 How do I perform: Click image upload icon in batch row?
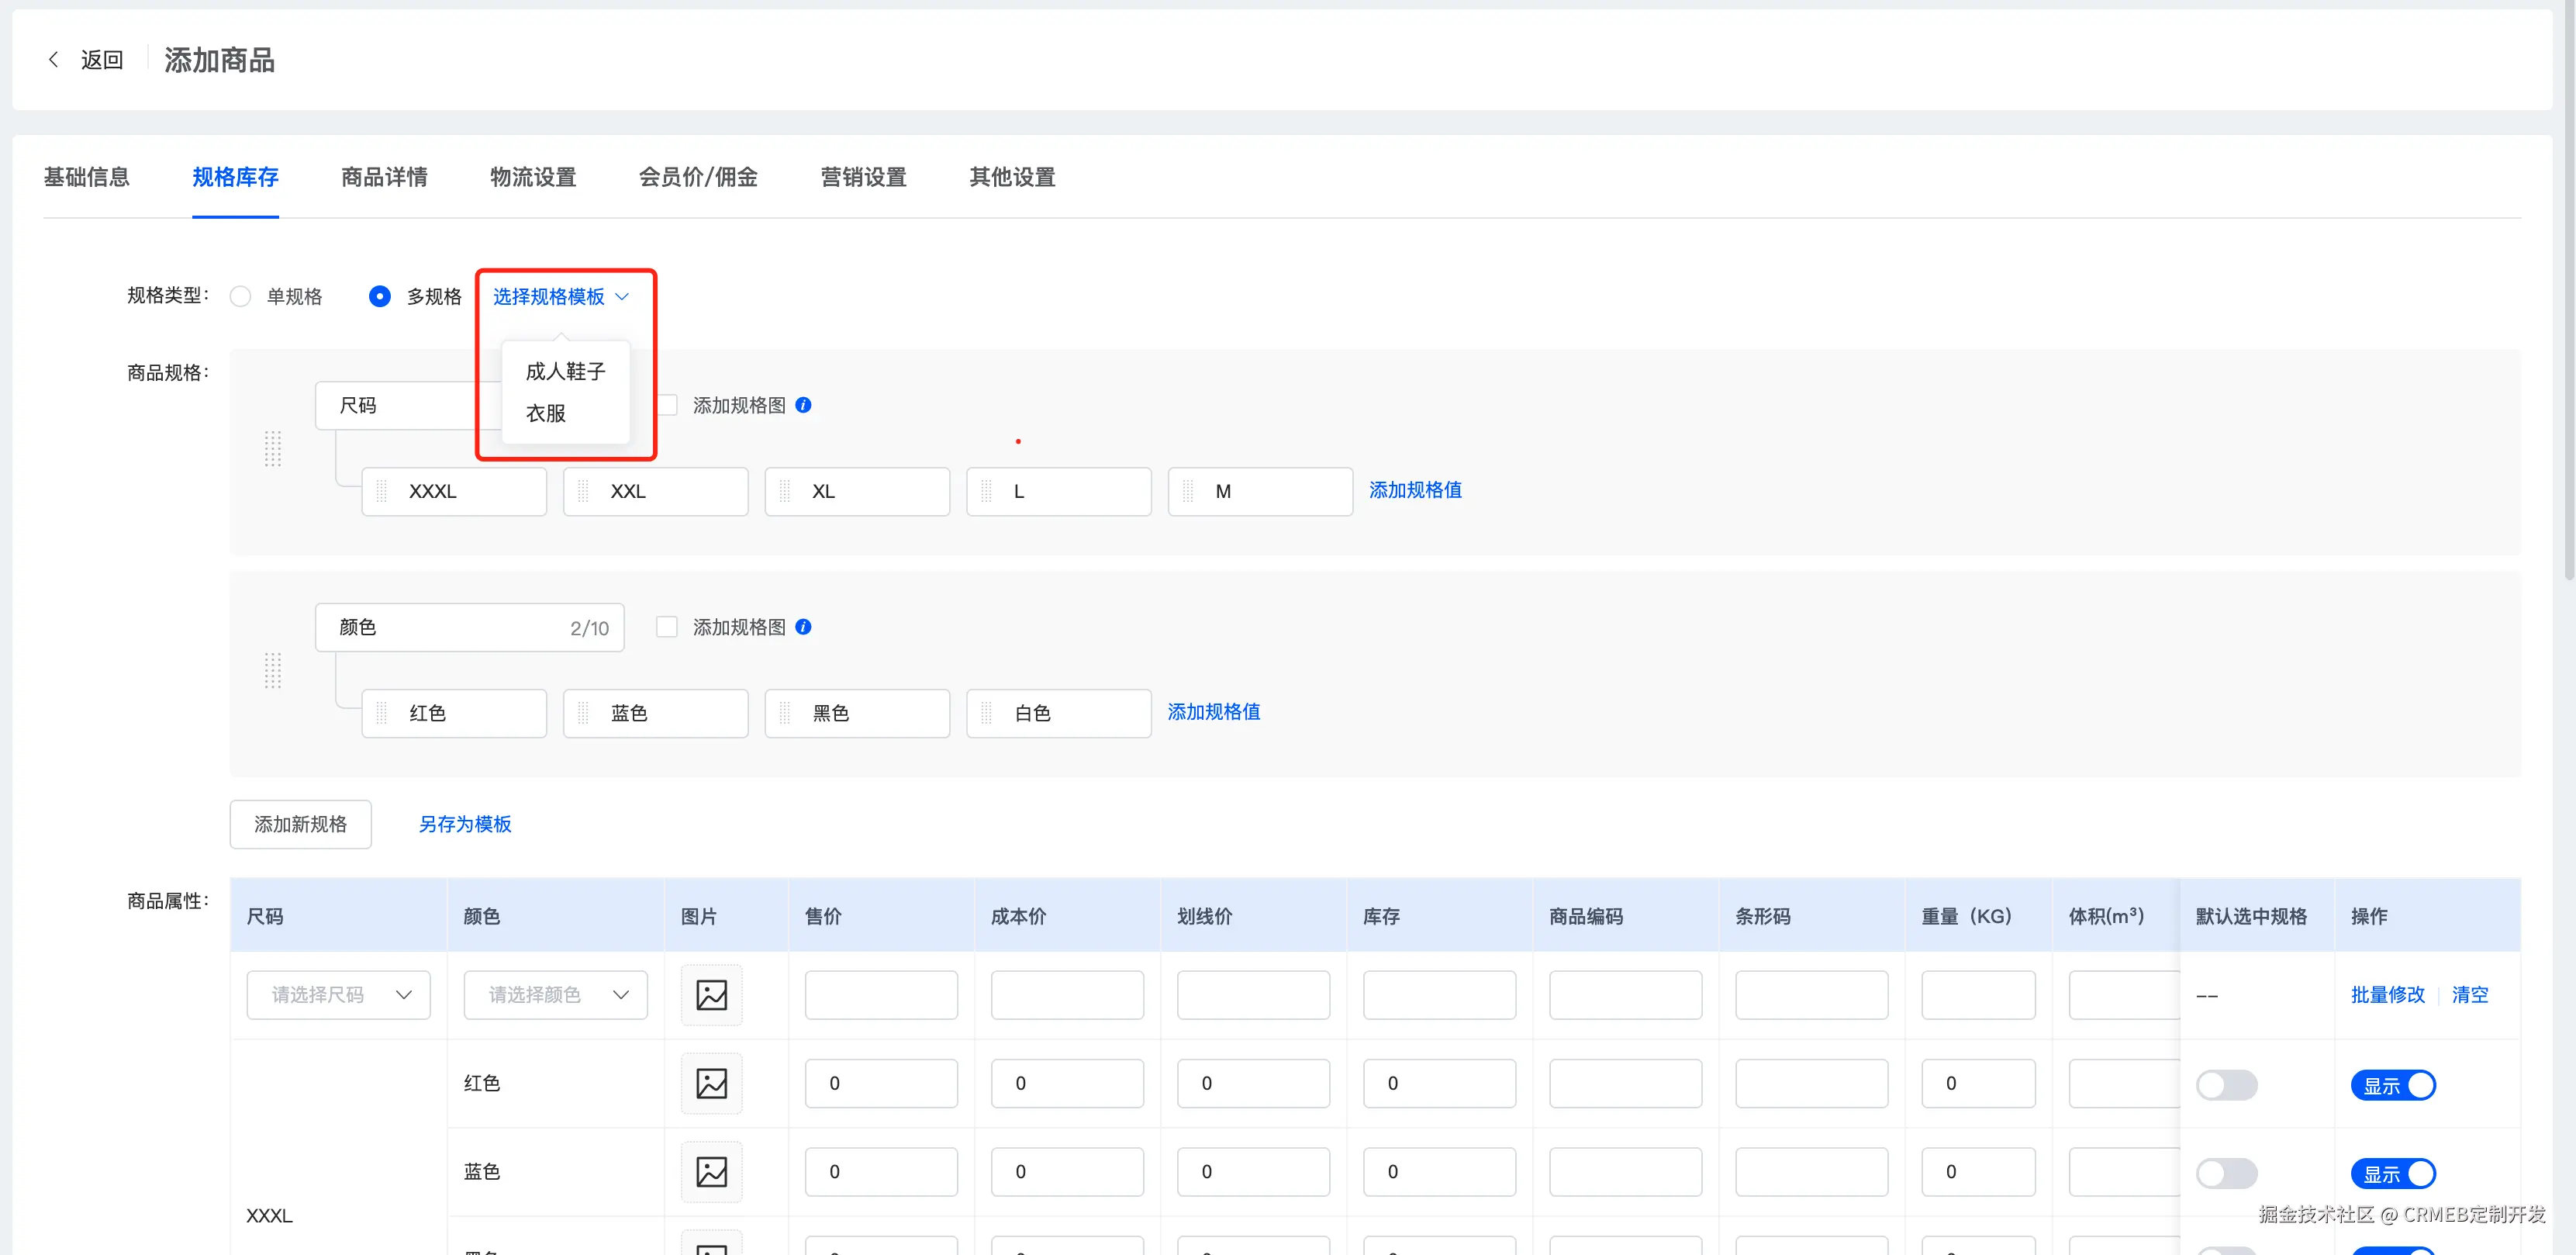(x=711, y=994)
